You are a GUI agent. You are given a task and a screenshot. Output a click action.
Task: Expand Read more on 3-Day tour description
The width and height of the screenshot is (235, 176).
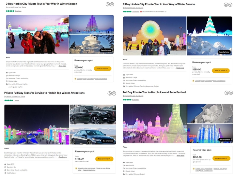[x=62, y=66]
